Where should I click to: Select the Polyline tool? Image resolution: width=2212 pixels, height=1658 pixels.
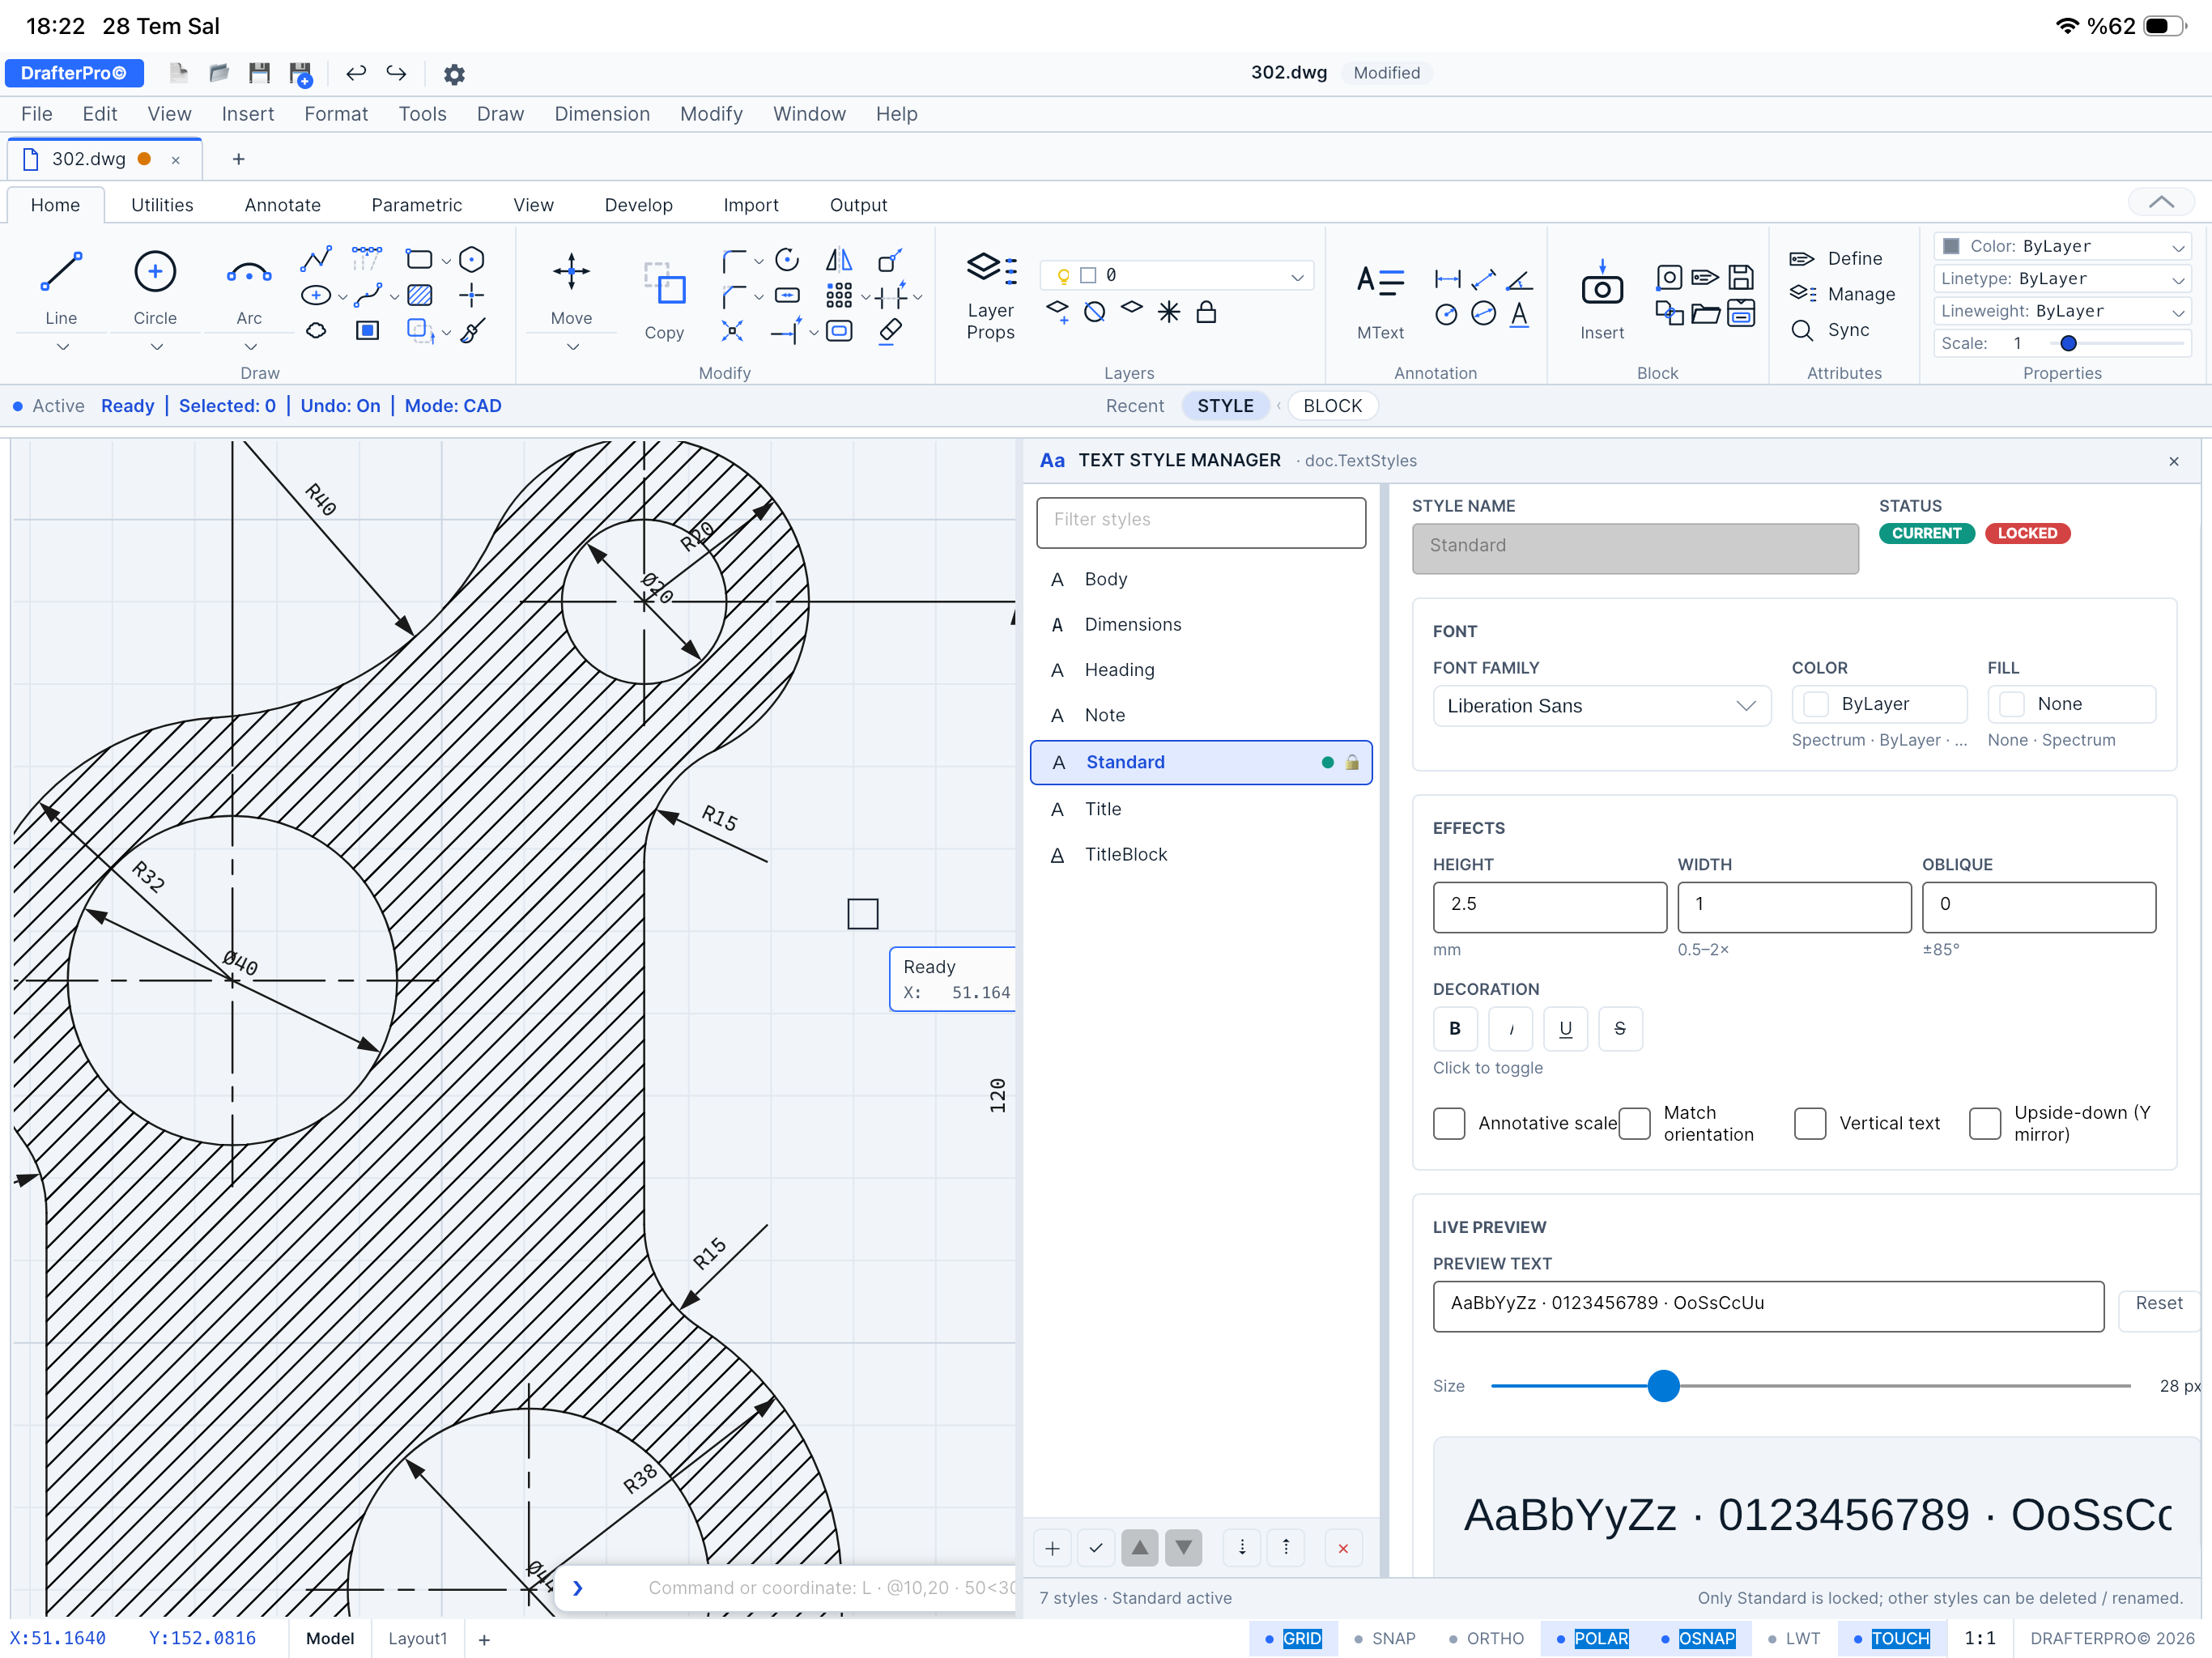(316, 259)
